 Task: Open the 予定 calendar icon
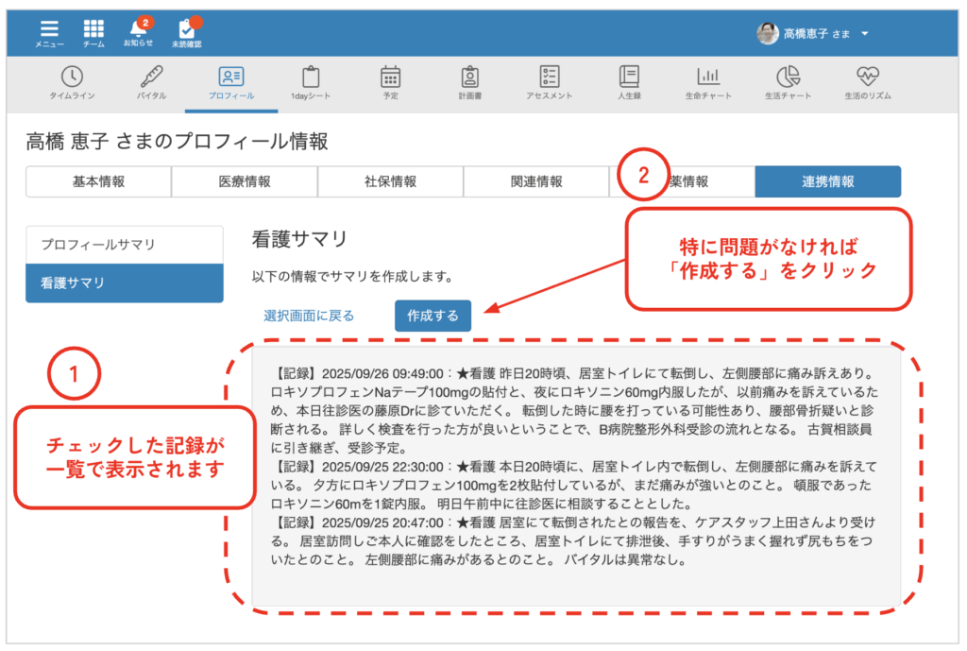pos(390,77)
